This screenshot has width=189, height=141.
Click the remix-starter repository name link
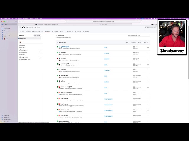[x=37, y=28]
